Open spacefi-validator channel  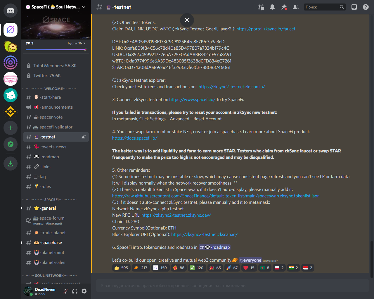[x=56, y=127]
